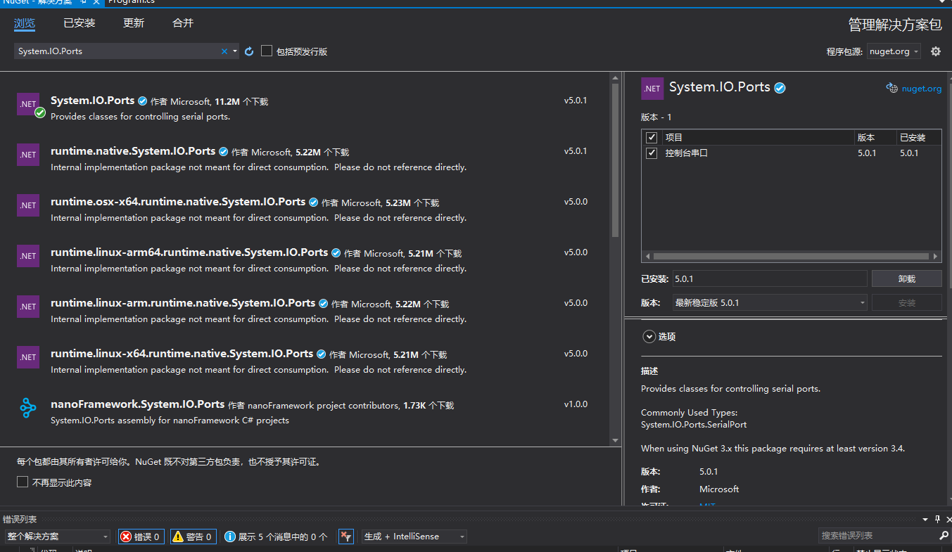Click verified badge beside runtime.native.System.IO.Ports

click(223, 152)
